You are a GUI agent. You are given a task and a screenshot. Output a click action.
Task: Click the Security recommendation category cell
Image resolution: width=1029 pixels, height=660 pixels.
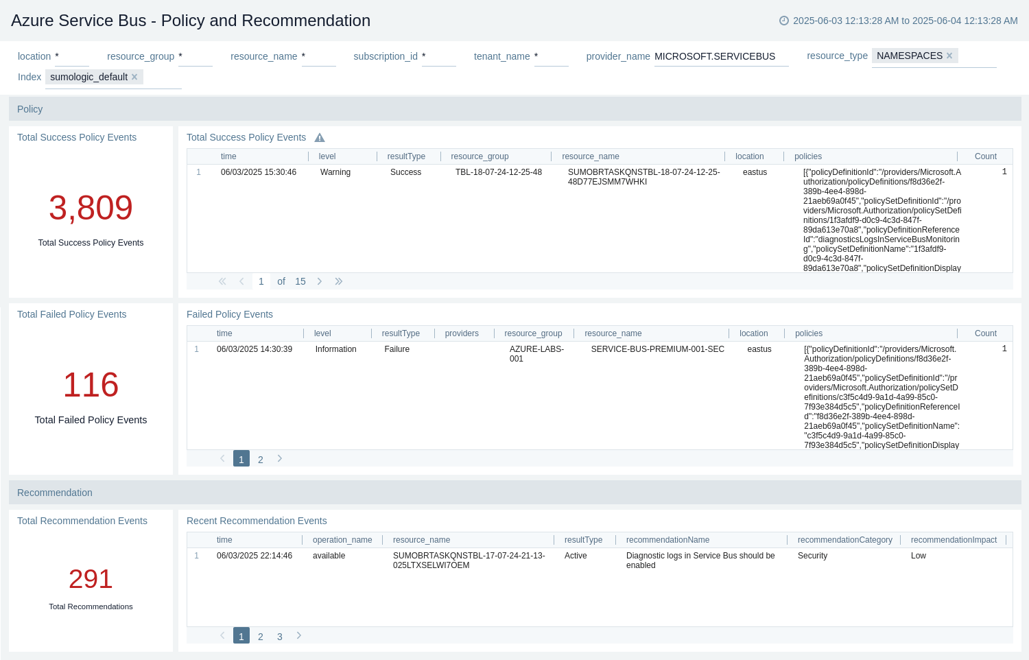click(812, 556)
